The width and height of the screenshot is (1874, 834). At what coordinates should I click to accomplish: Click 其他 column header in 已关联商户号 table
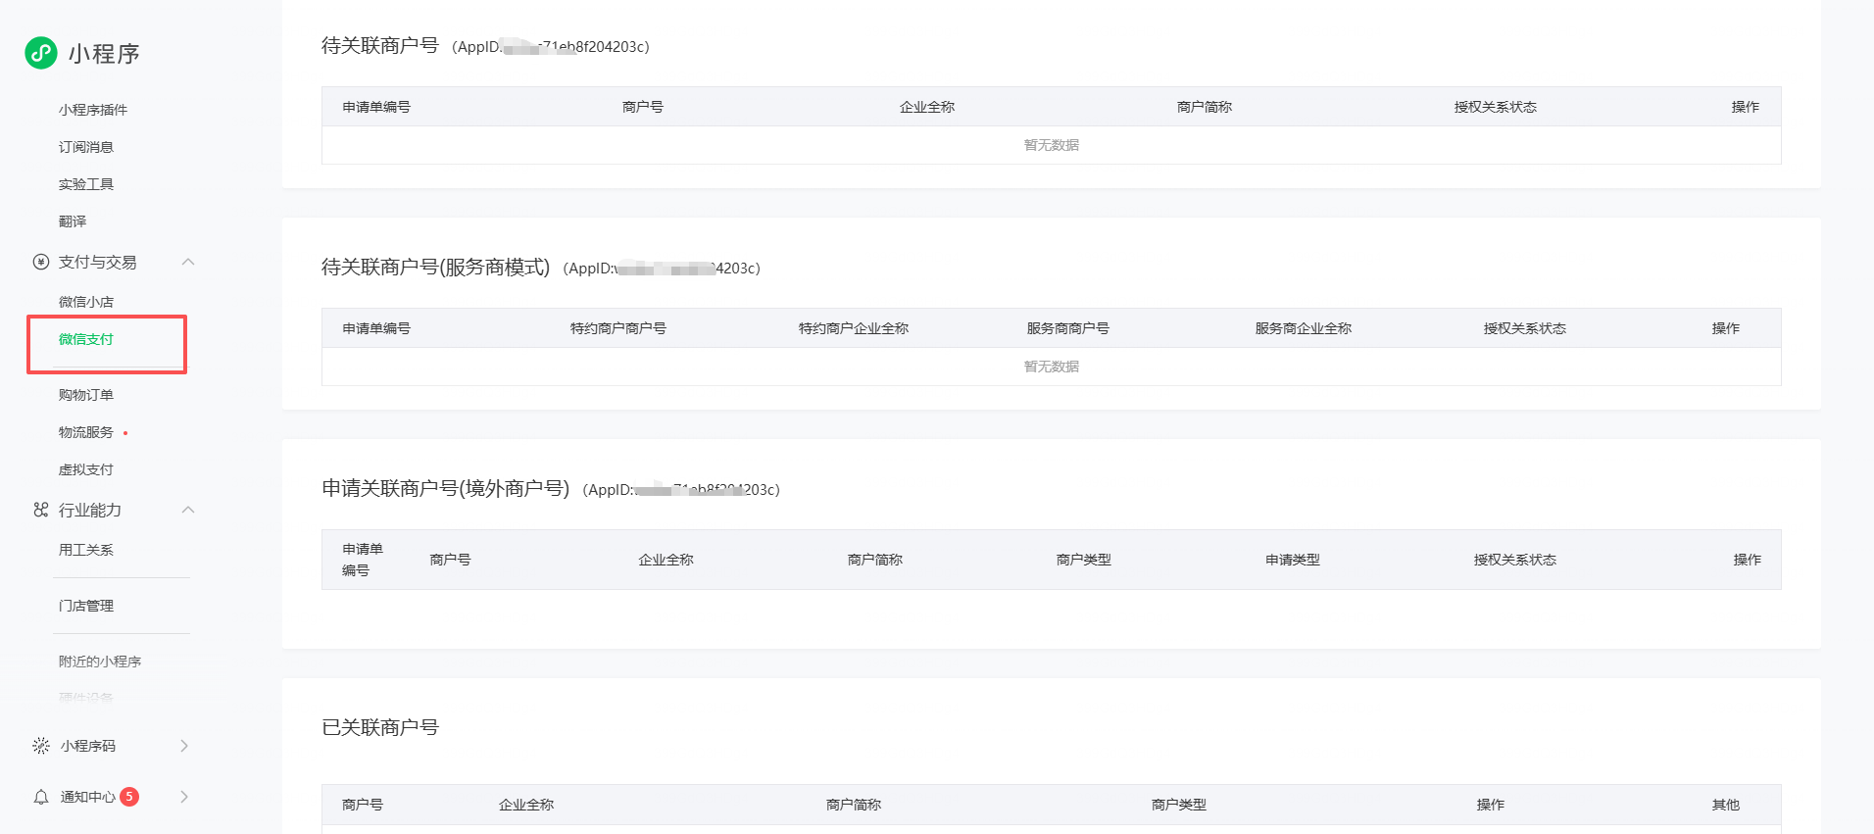click(x=1726, y=805)
